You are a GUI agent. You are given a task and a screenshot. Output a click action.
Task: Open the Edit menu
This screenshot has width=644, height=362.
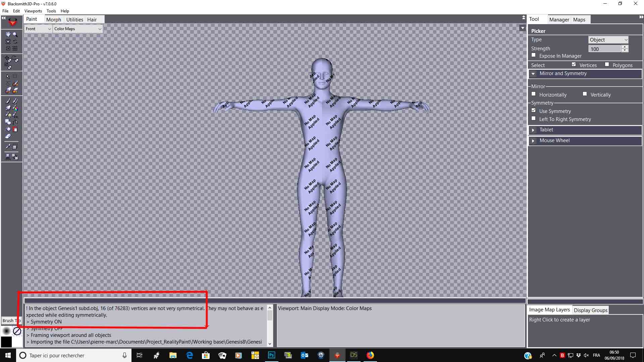pos(16,11)
